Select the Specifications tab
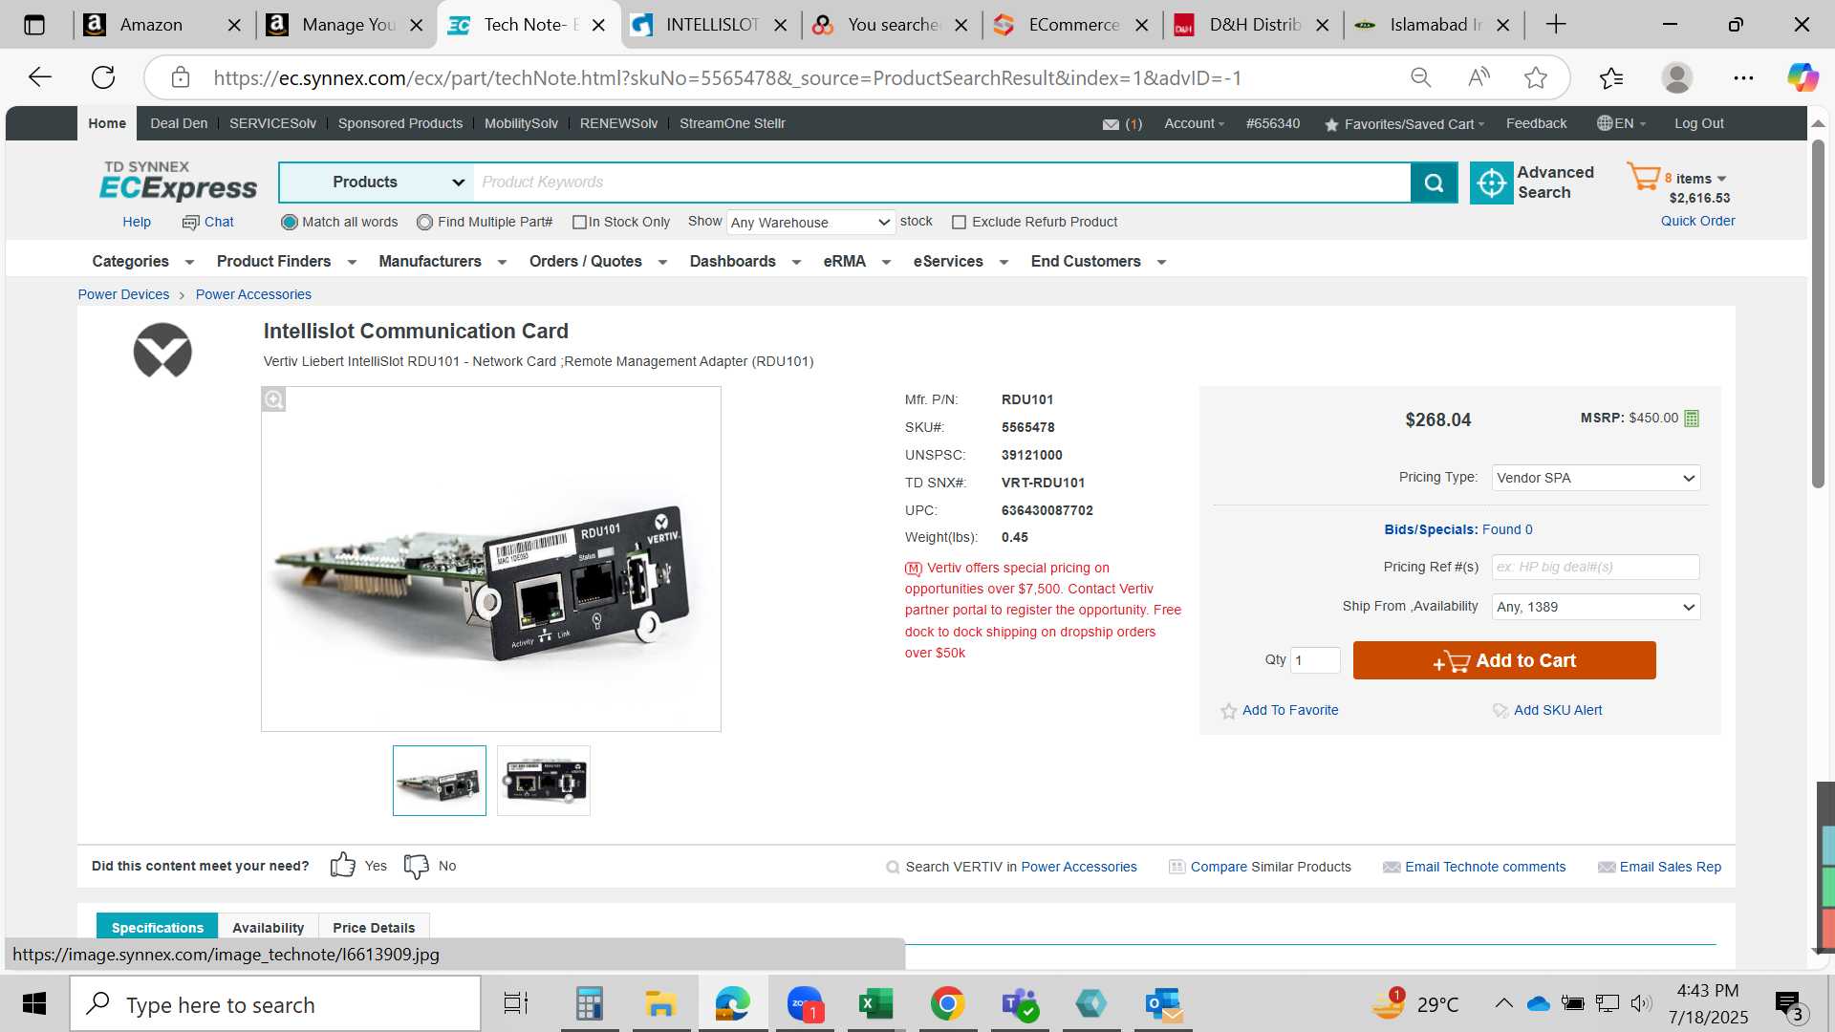 (x=158, y=928)
